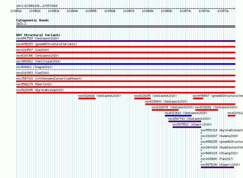The image size is (243, 178).
Task: Open nsv6328281 (Sedlazeck2020) label
Action: (x=216, y=107)
